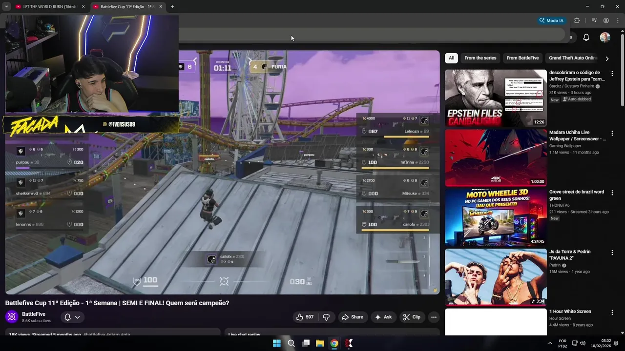Viewport: 625px width, 351px height.
Task: Open options menu for Grove street video
Action: (x=612, y=193)
